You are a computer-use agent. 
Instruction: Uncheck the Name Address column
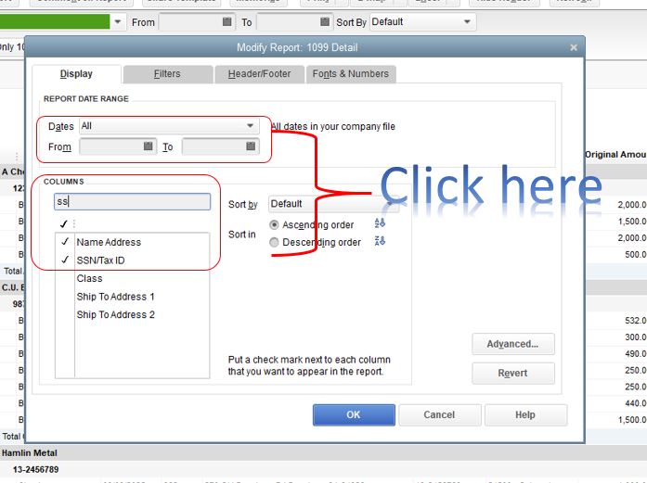[x=65, y=242]
